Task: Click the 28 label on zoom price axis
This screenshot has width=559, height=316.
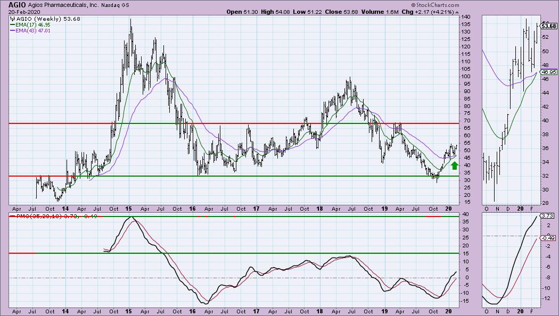Action: pos(545,203)
